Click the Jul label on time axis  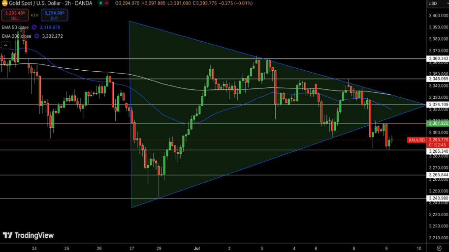[197, 249]
